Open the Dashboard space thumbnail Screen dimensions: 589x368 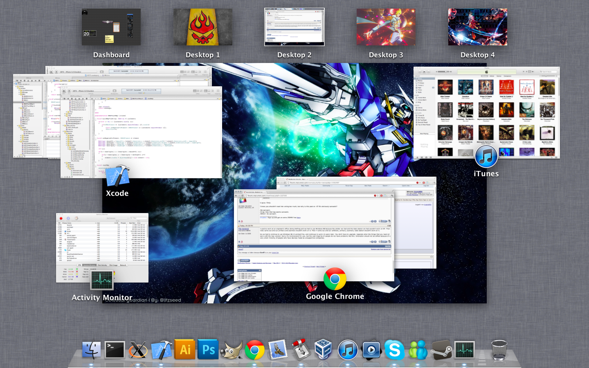click(111, 27)
